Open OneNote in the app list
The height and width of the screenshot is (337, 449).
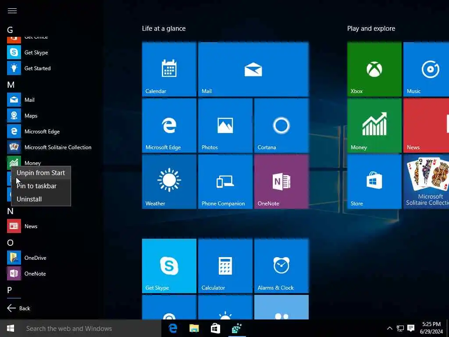[x=26, y=274]
